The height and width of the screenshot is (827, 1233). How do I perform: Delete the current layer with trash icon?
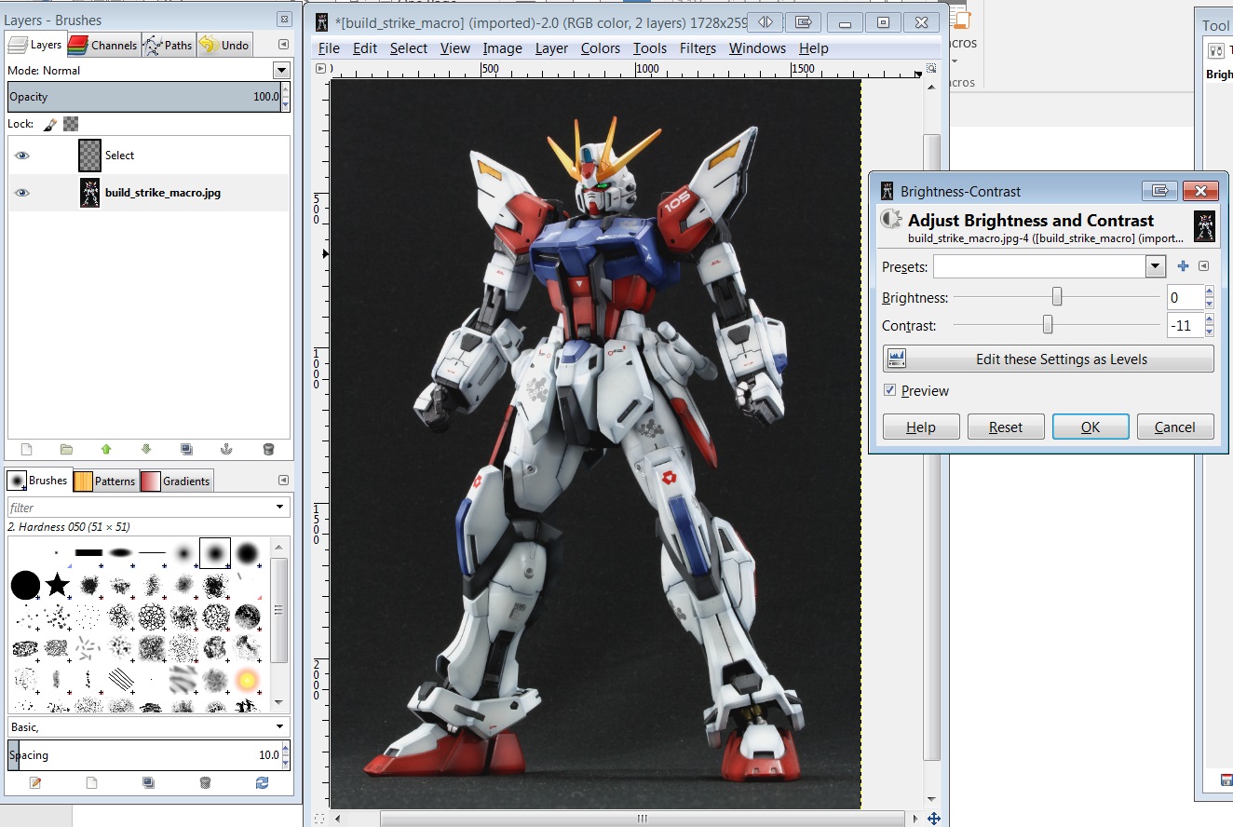coord(268,449)
